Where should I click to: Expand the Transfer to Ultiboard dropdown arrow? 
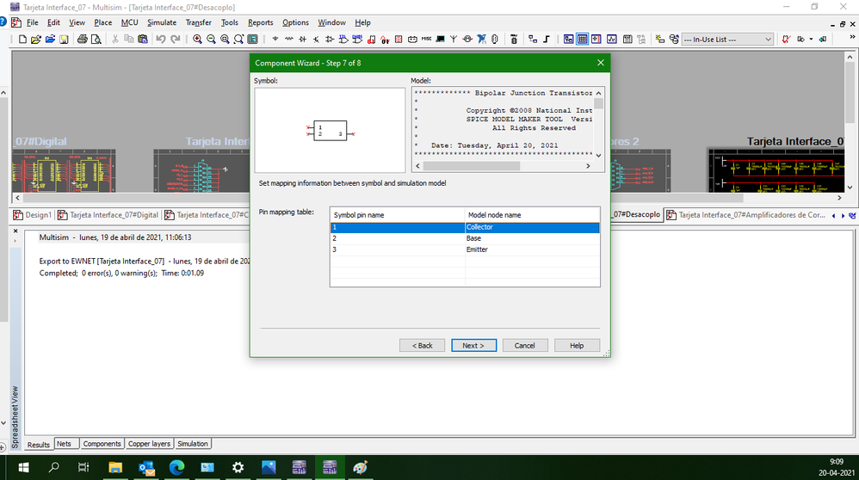click(x=812, y=40)
